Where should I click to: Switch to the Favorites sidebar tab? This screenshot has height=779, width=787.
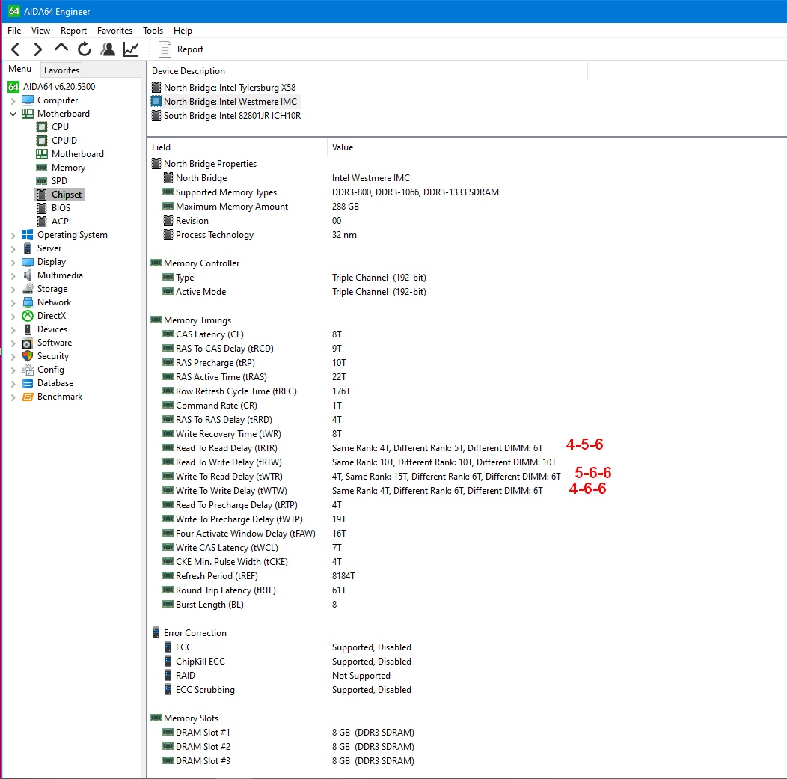pyautogui.click(x=61, y=70)
